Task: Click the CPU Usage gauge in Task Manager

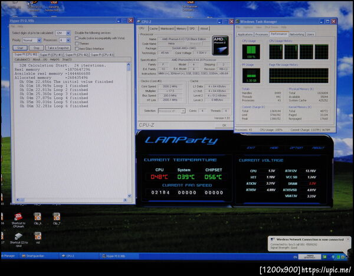Action: coord(251,52)
